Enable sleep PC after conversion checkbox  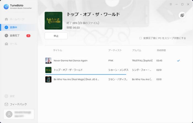click(140, 38)
